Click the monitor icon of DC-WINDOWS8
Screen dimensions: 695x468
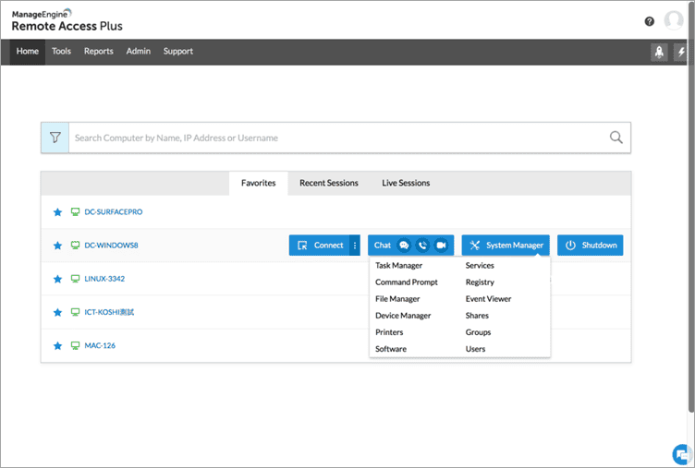76,246
